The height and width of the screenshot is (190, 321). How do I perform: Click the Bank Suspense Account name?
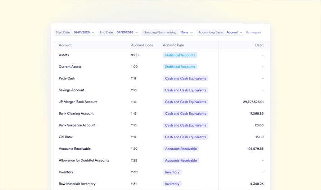tap(77, 125)
